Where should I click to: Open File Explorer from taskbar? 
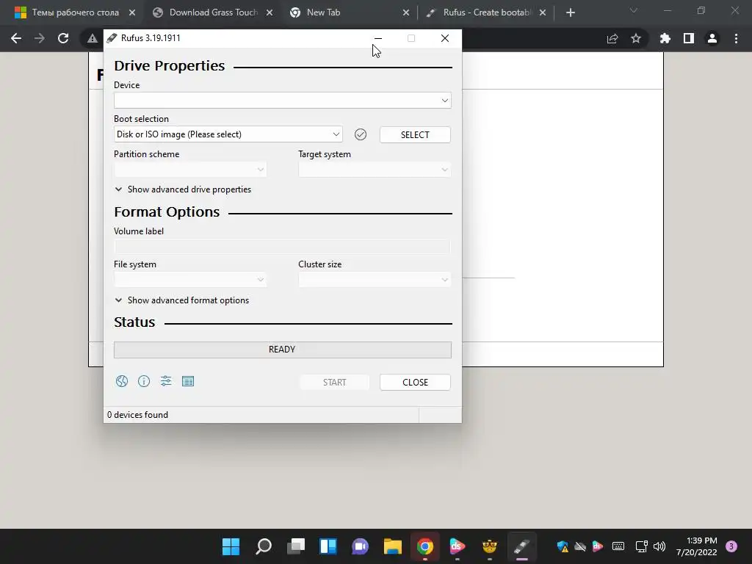pos(393,546)
